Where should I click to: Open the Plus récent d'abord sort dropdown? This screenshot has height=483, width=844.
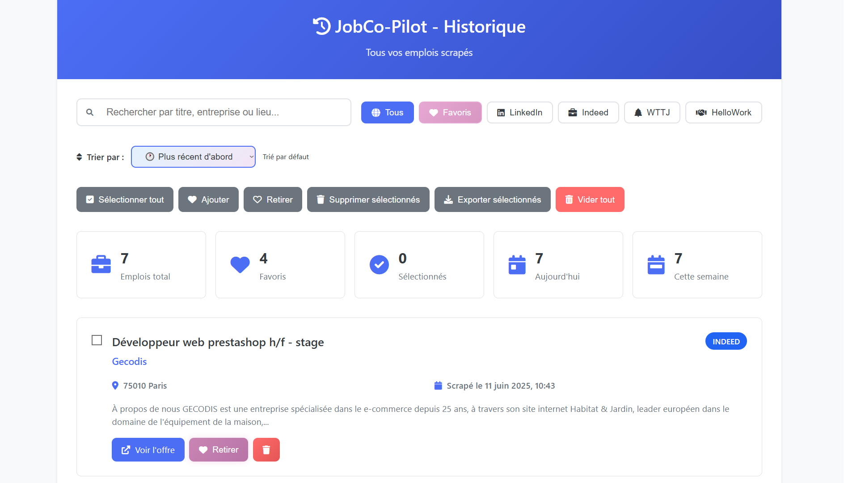click(193, 157)
